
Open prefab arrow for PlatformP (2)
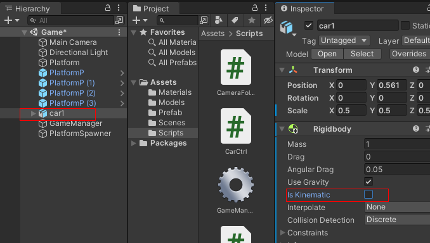122,93
